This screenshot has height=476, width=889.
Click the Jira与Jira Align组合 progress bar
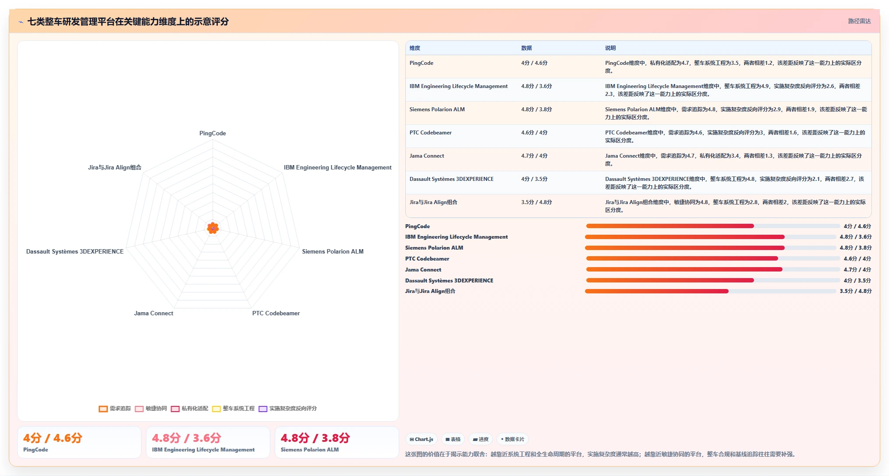pyautogui.click(x=710, y=291)
